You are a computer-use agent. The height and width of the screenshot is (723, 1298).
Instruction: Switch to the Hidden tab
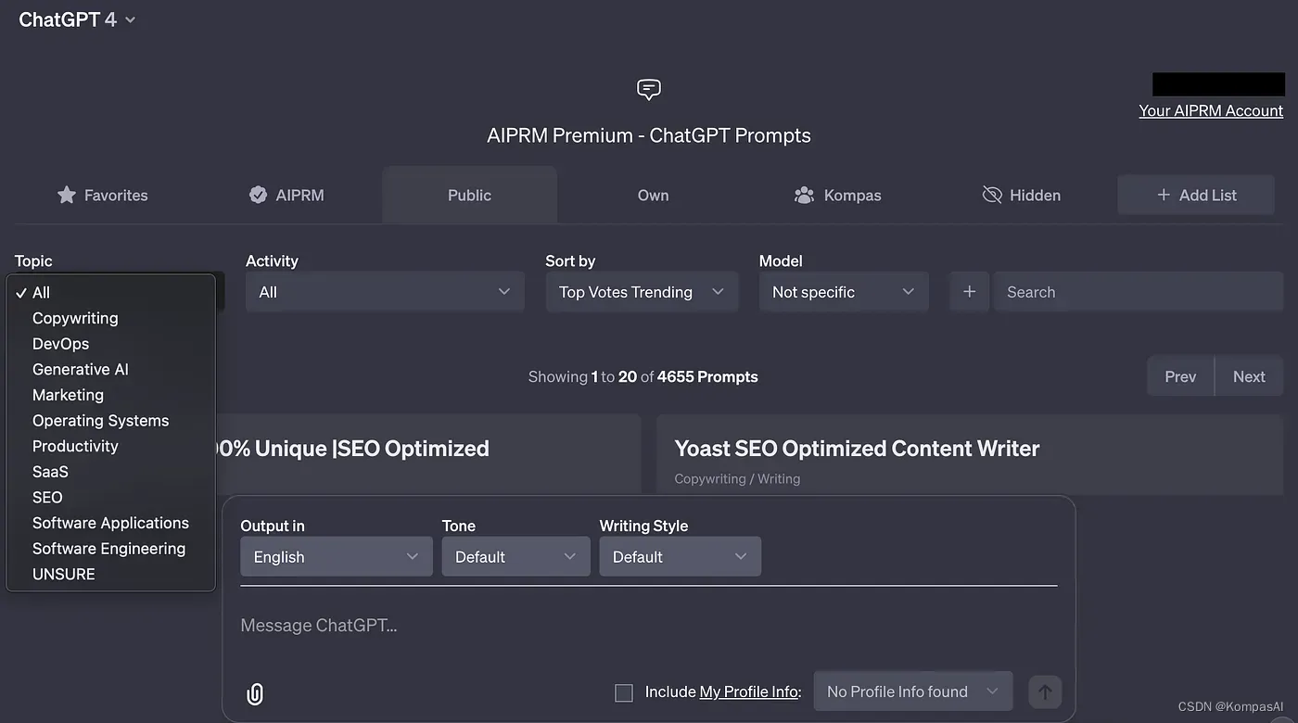click(1022, 196)
